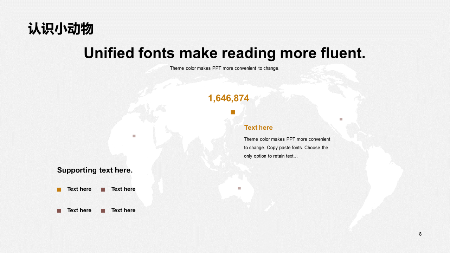
Task: Select the top-right legend "Text here" label
Action: coord(123,189)
